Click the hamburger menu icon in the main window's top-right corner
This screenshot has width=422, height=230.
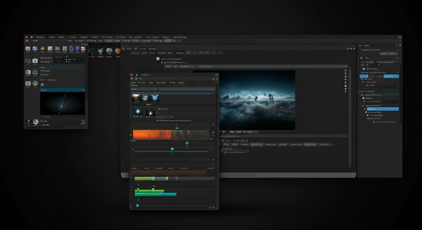point(399,37)
